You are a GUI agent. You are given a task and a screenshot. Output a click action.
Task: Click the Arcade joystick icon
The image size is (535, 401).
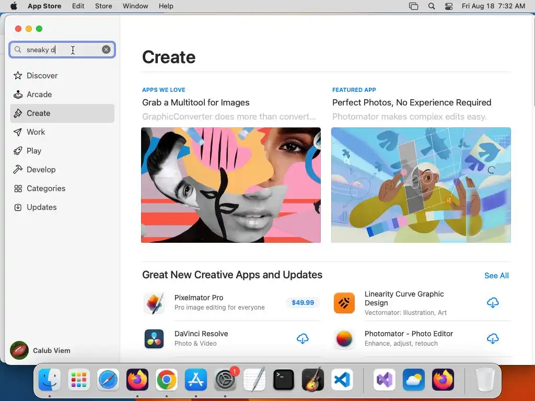18,94
